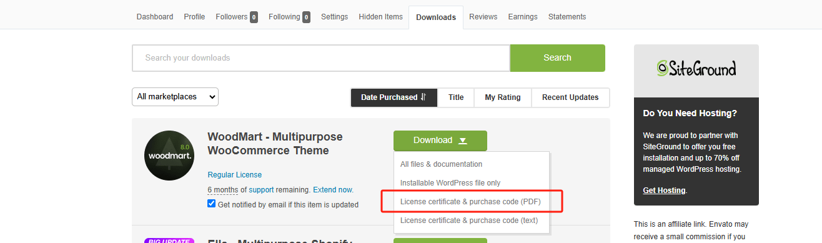Open the All marketplaces dropdown
This screenshot has height=243, width=822.
click(175, 97)
